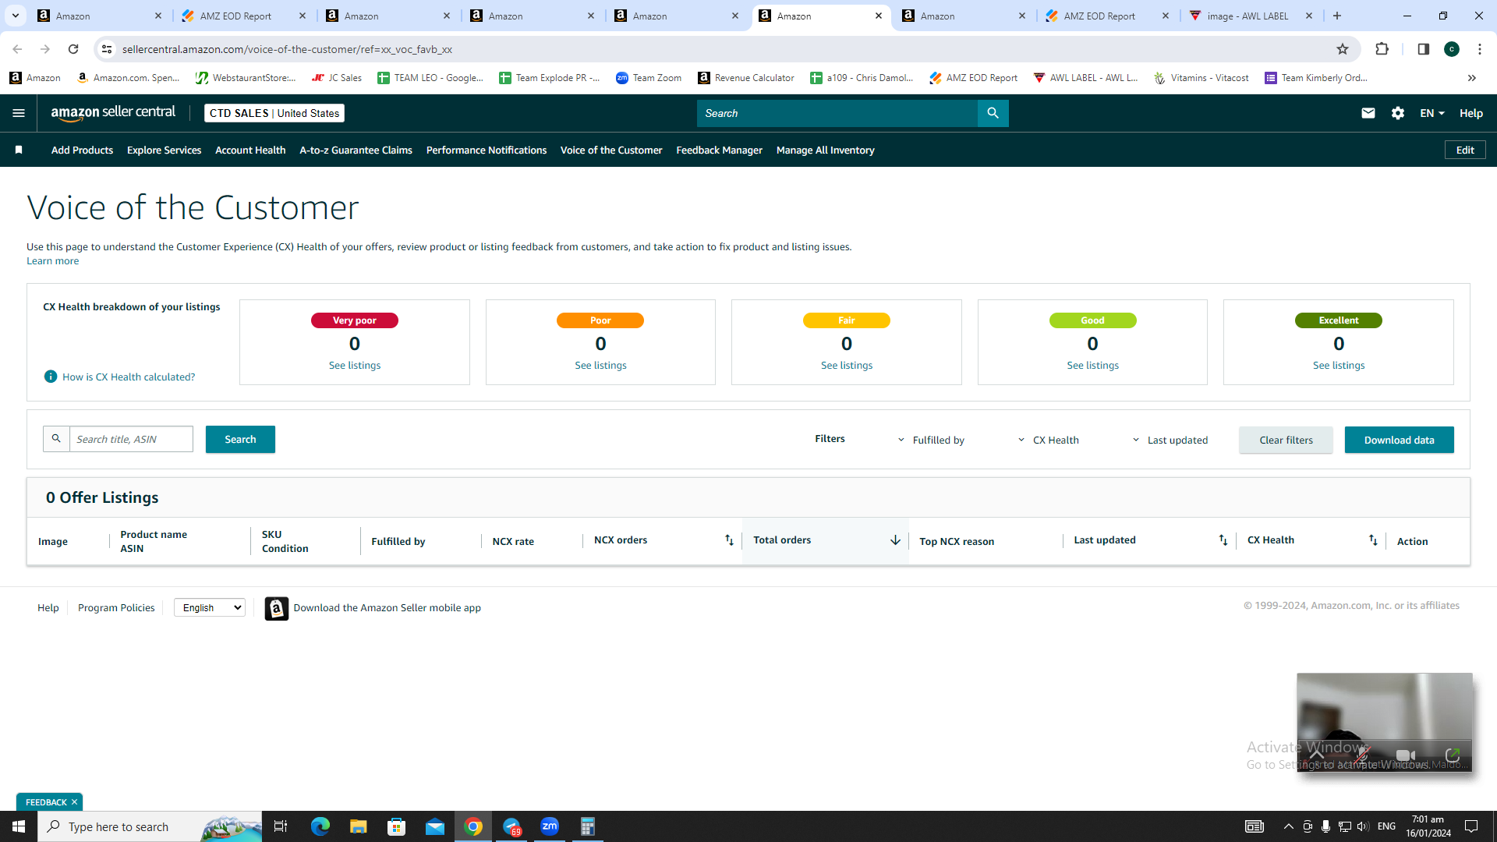Open Explore Services menu item
Screen dimensions: 1497x842
(164, 150)
